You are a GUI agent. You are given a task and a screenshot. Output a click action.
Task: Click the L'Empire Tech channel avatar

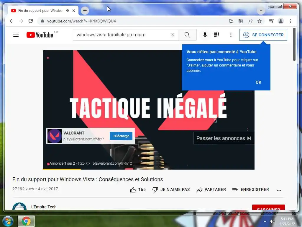tap(19, 207)
